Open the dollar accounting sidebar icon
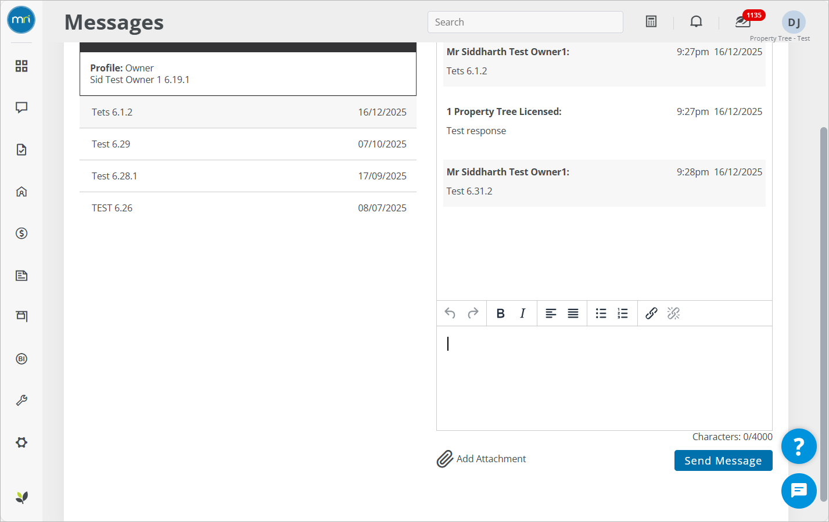This screenshot has width=829, height=522. coord(21,233)
